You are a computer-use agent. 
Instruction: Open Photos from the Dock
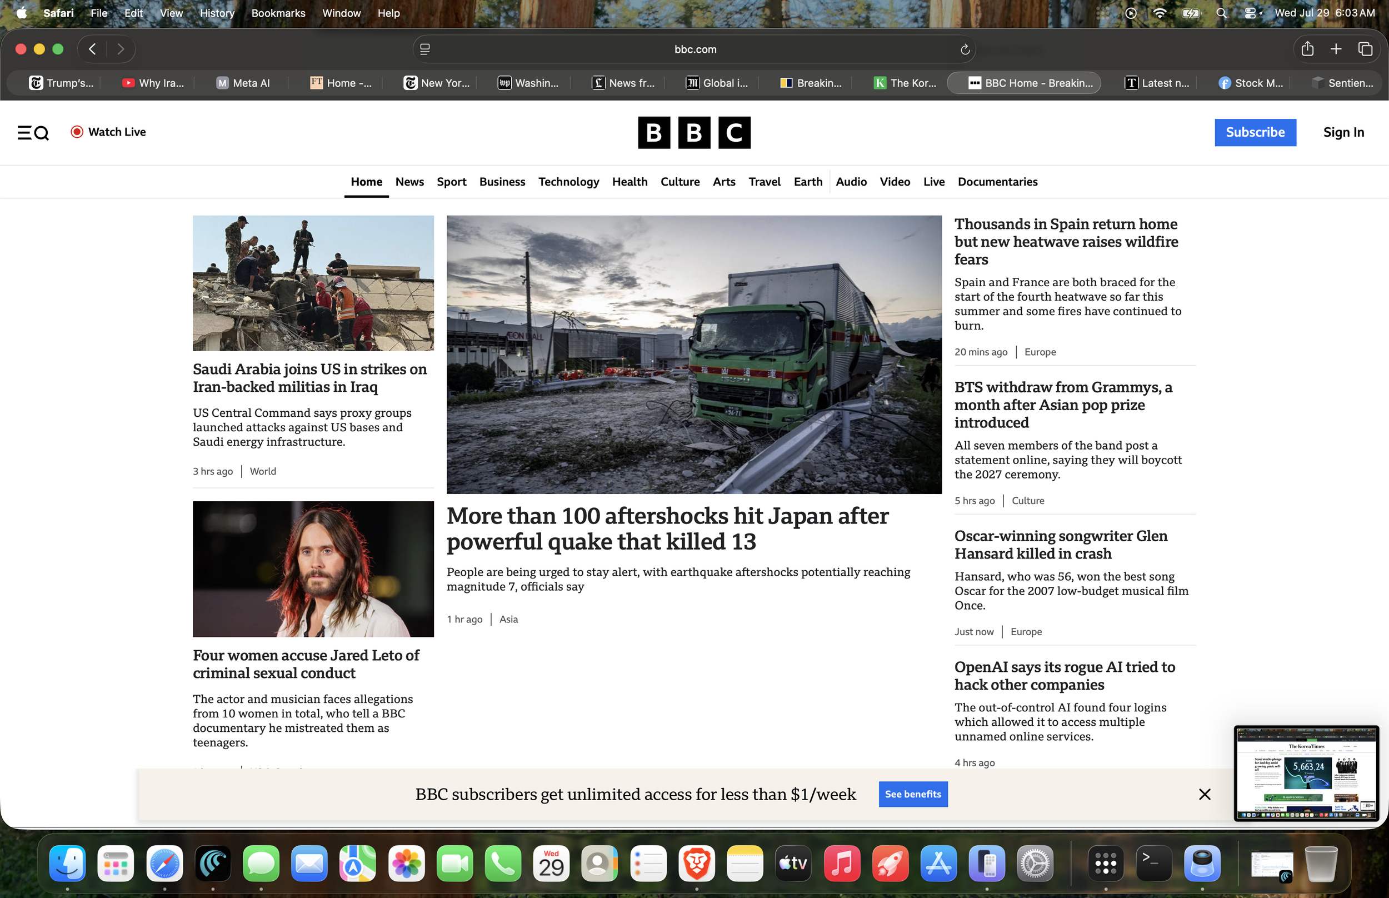tap(406, 864)
